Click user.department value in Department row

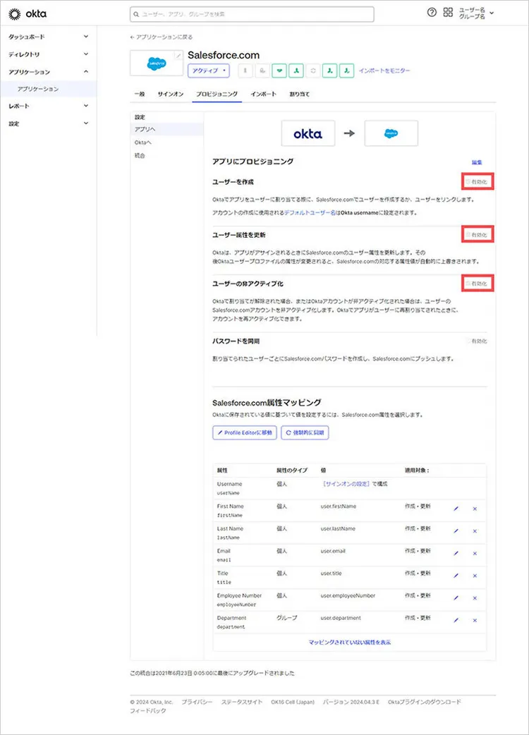(x=341, y=618)
